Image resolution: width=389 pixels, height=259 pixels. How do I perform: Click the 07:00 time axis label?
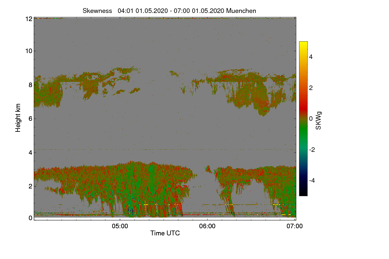tap(295, 226)
